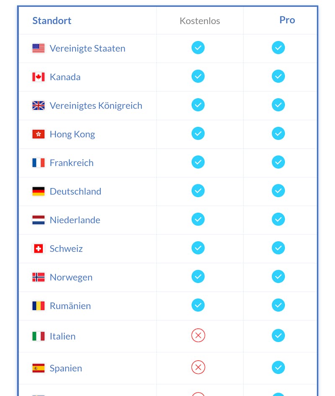Click the red X for Italien Kostenlos
The image size is (335, 396).
click(198, 335)
